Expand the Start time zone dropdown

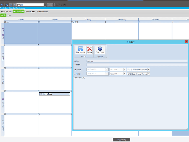[x=148, y=69]
